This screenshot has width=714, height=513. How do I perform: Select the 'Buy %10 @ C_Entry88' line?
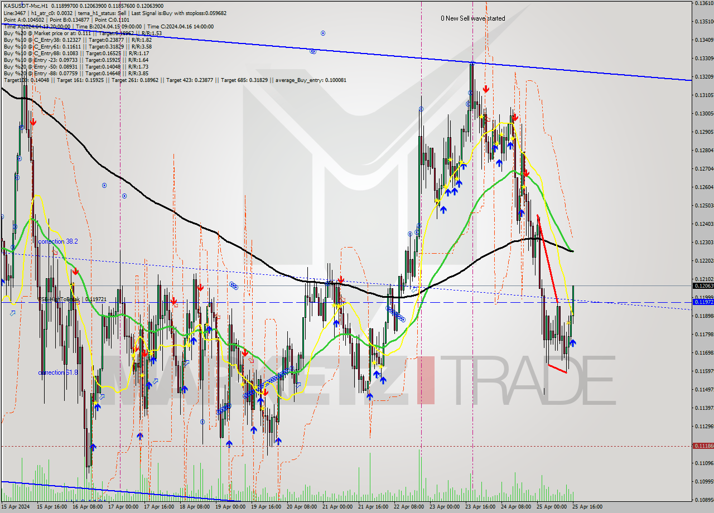(x=76, y=53)
